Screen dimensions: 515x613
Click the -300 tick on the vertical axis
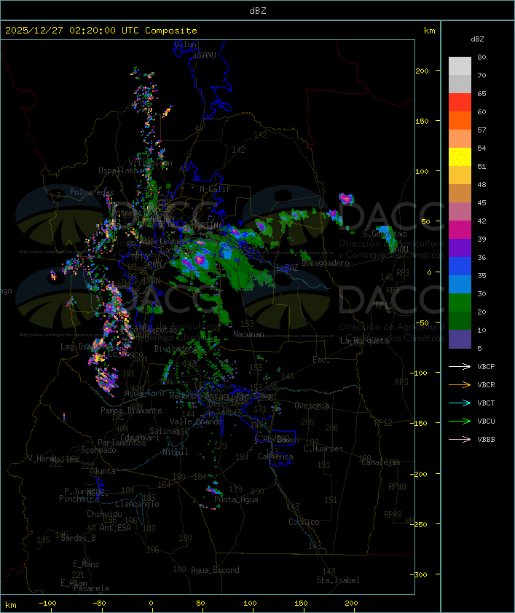click(420, 574)
